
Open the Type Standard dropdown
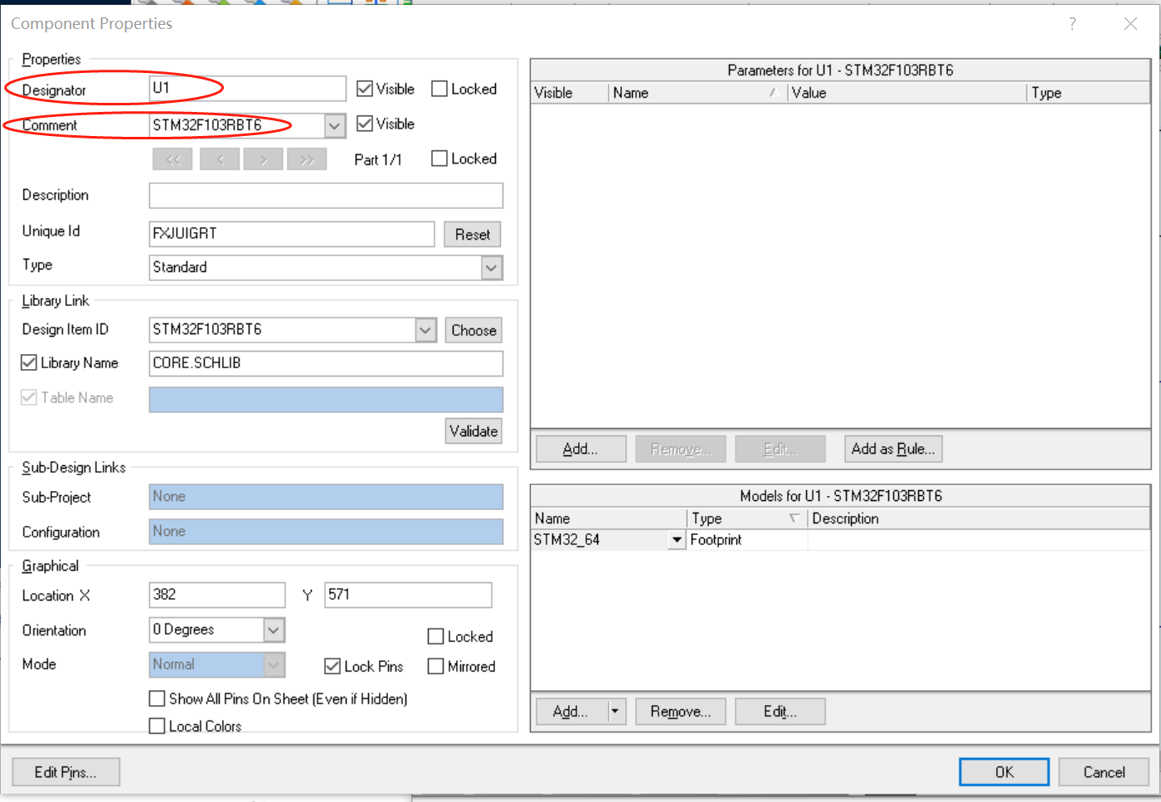(492, 267)
